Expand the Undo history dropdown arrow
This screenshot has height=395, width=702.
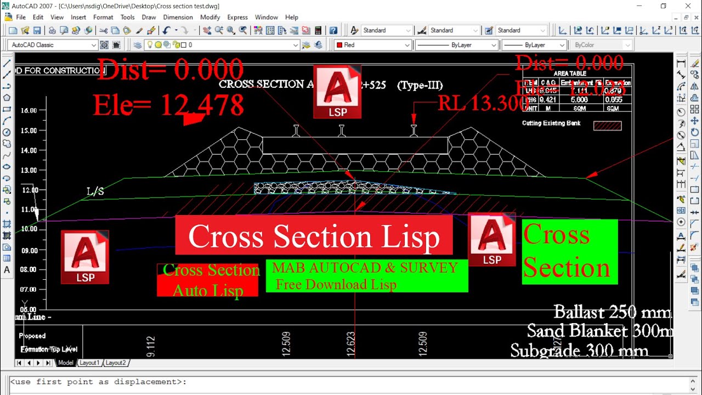coord(175,31)
